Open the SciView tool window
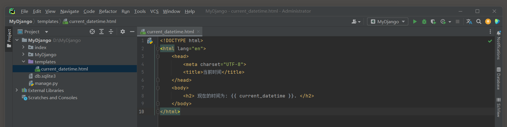This screenshot has width=507, height=127. click(499, 108)
